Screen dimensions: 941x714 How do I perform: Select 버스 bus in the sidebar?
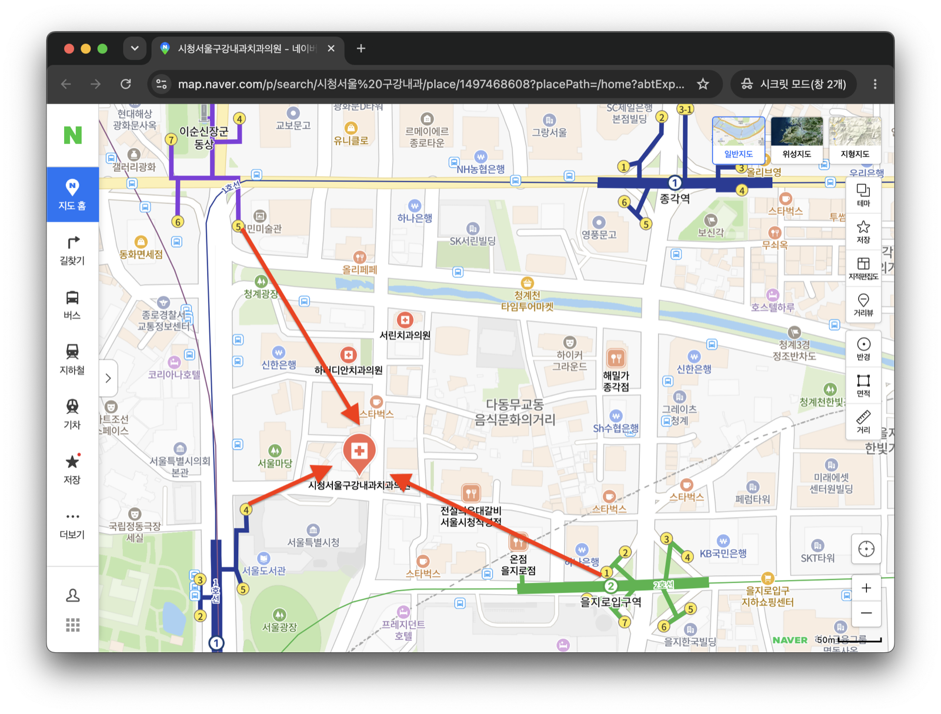(x=72, y=305)
